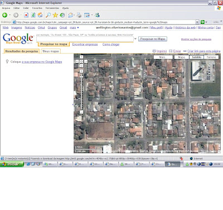Viewport: 223px width, 210px height.
Task: Stop page loading with the Stop icon
Action: (x=26, y=15)
